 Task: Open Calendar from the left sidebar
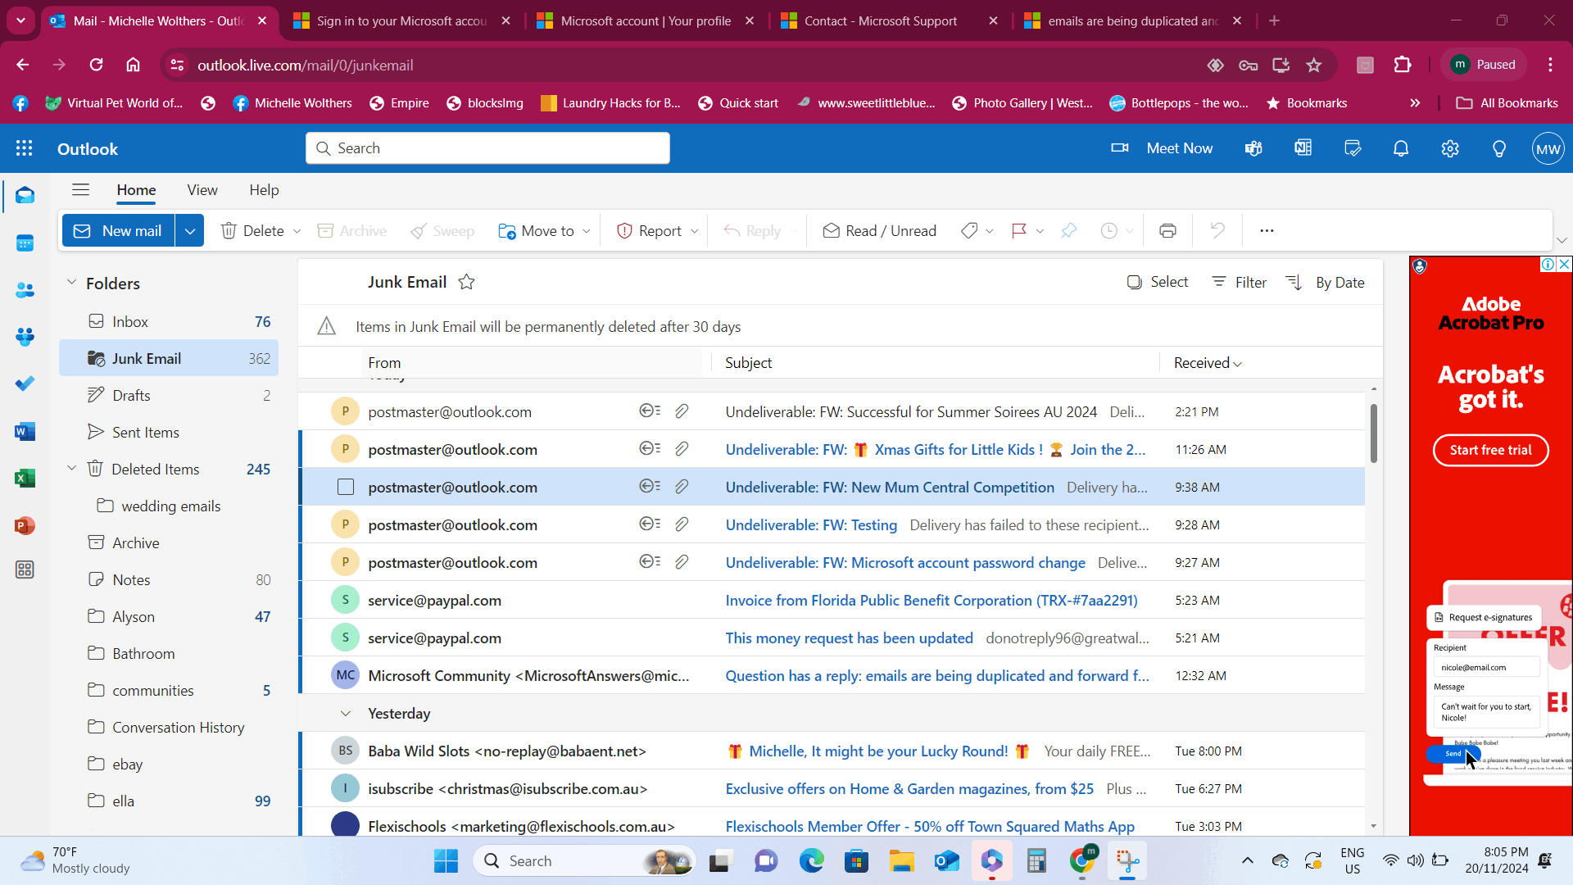25,243
